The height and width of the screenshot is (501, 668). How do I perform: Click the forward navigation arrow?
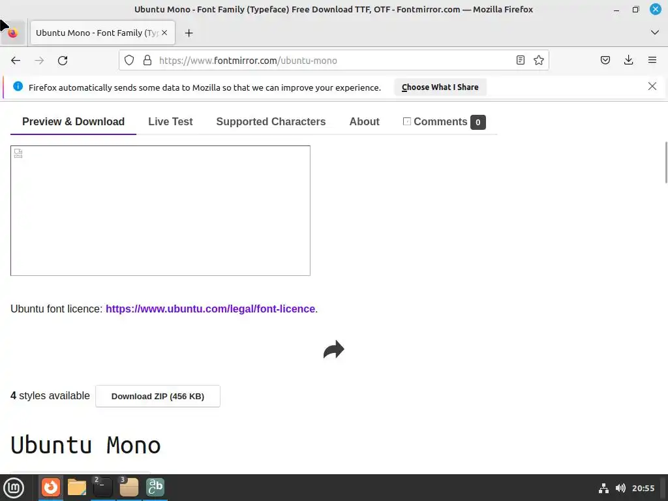39,61
